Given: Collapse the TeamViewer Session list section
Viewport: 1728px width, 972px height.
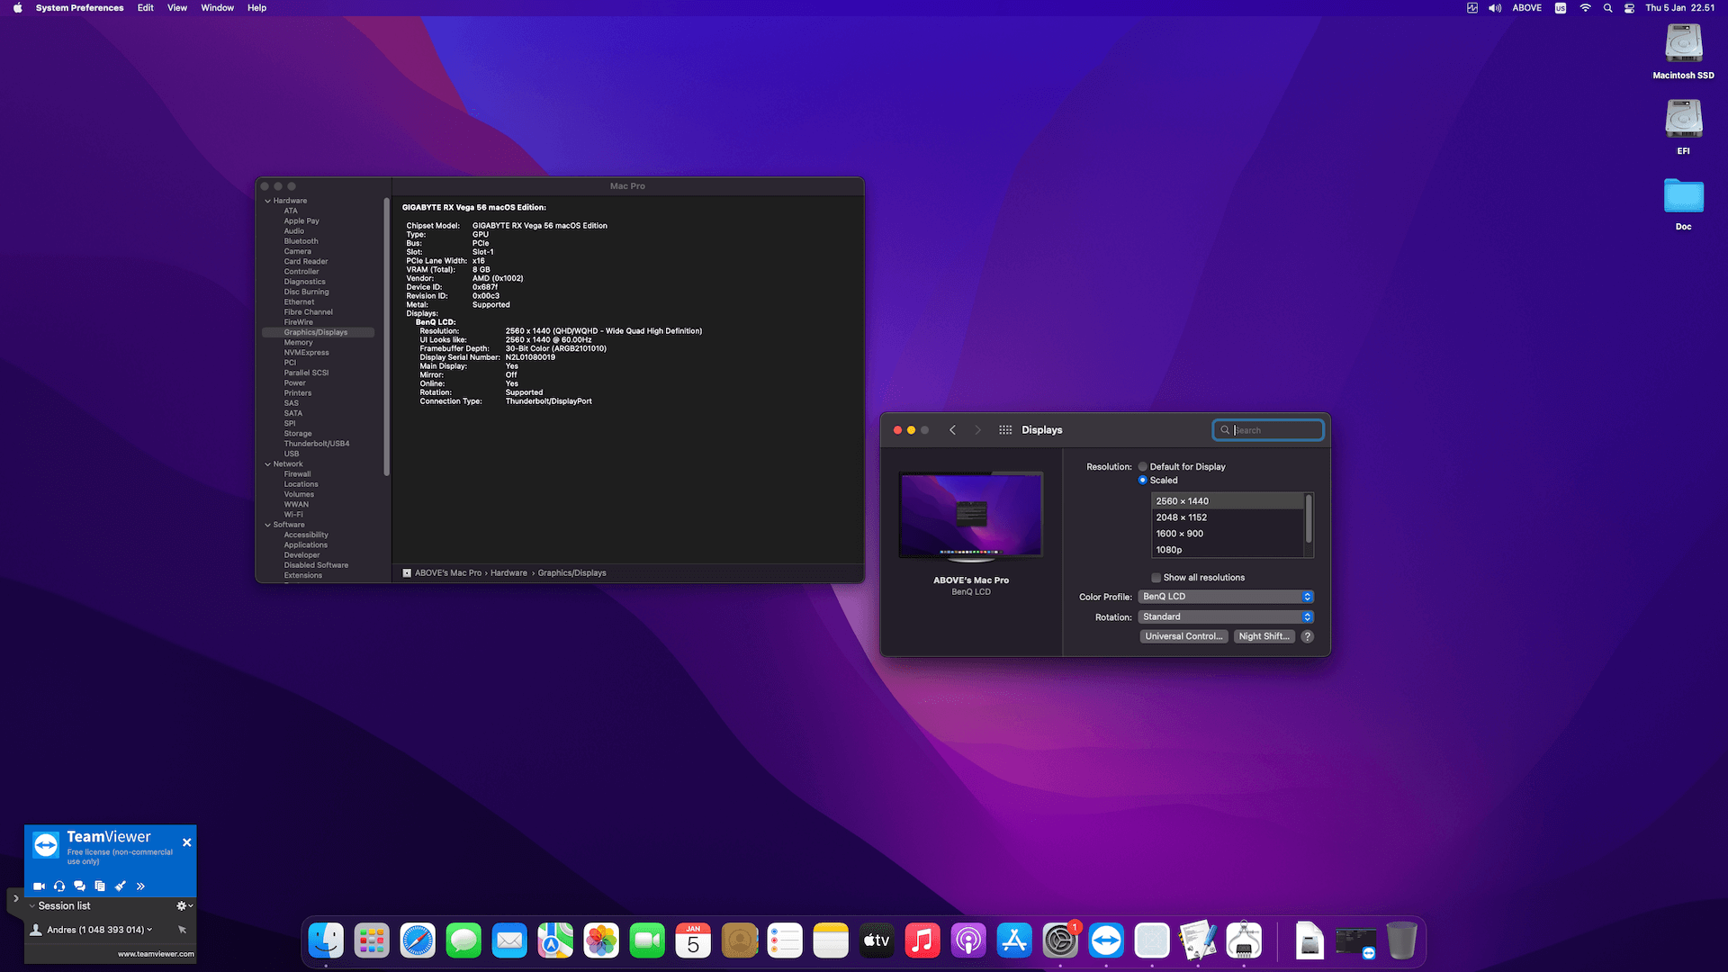Looking at the screenshot, I should [x=32, y=906].
